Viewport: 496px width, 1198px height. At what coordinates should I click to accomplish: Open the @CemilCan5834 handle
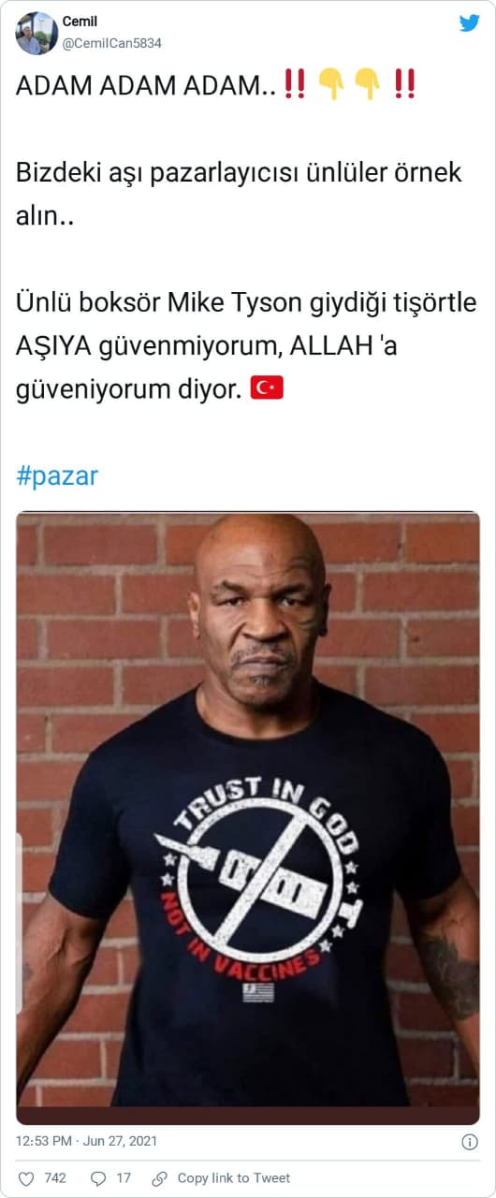pos(112,43)
